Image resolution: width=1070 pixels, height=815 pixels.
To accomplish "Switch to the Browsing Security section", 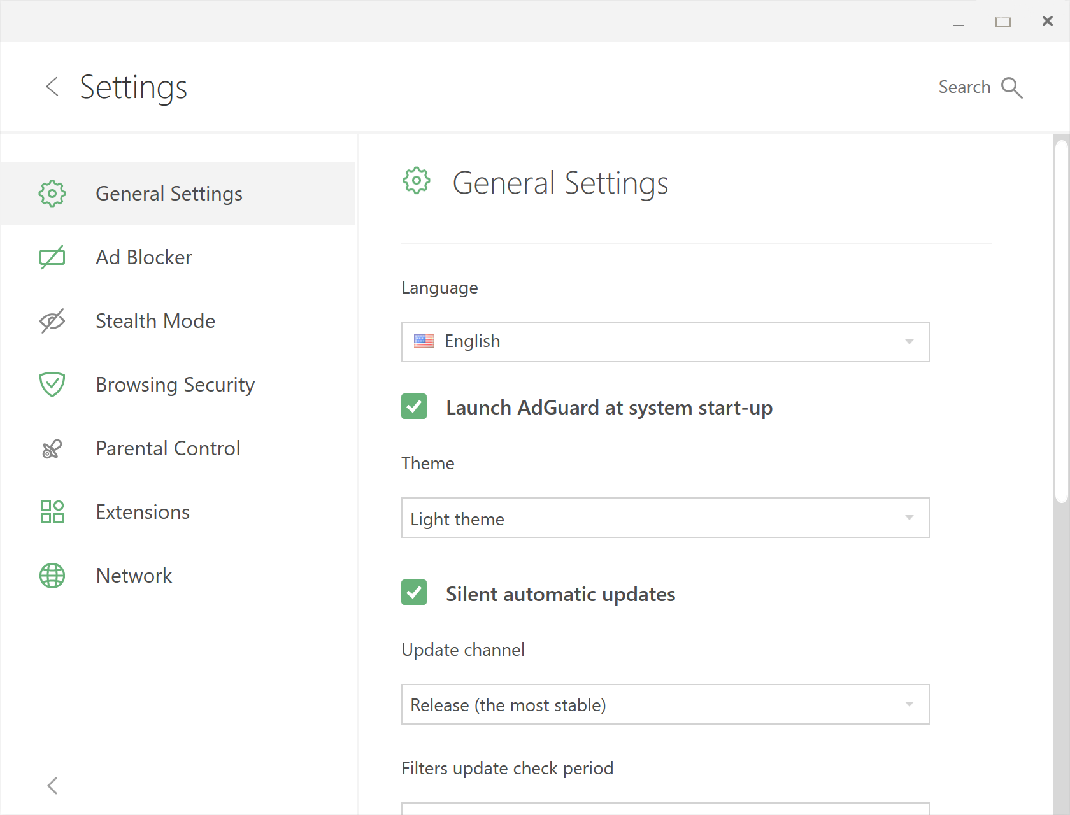I will coord(175,385).
